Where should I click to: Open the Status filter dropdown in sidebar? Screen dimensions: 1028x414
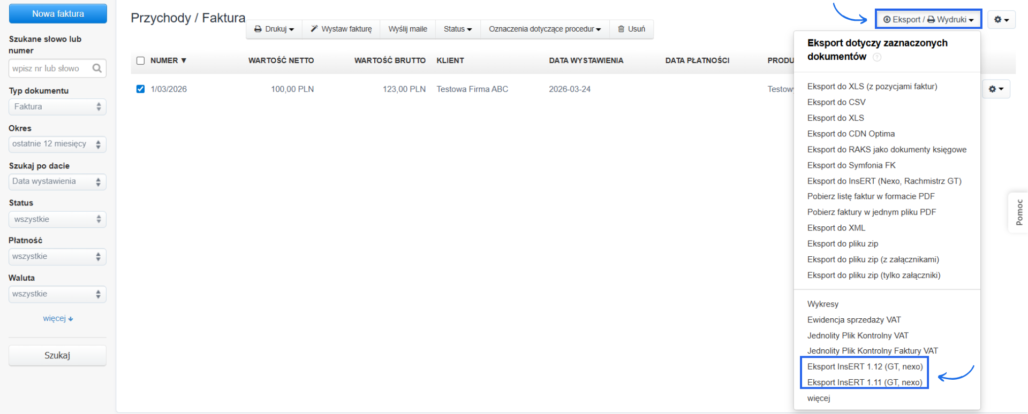(57, 219)
